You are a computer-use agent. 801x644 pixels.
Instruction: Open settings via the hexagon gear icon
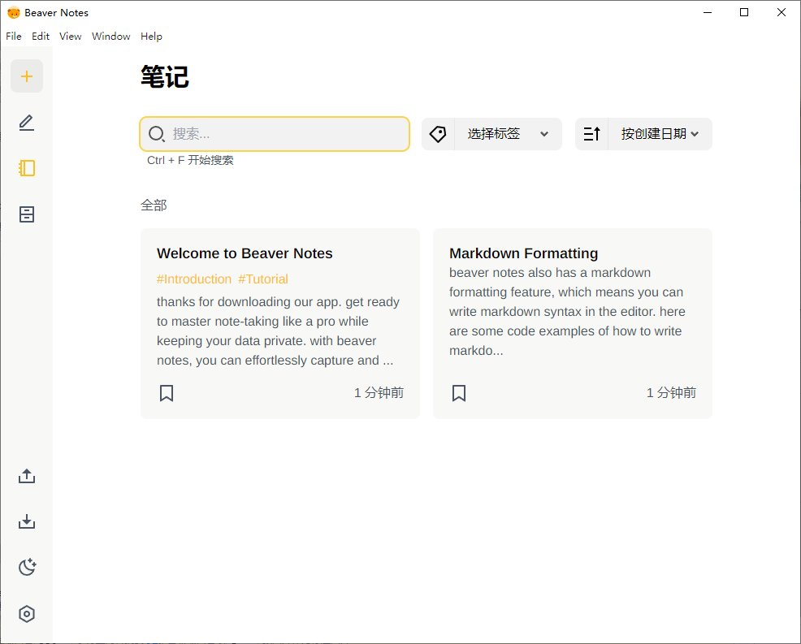tap(27, 613)
